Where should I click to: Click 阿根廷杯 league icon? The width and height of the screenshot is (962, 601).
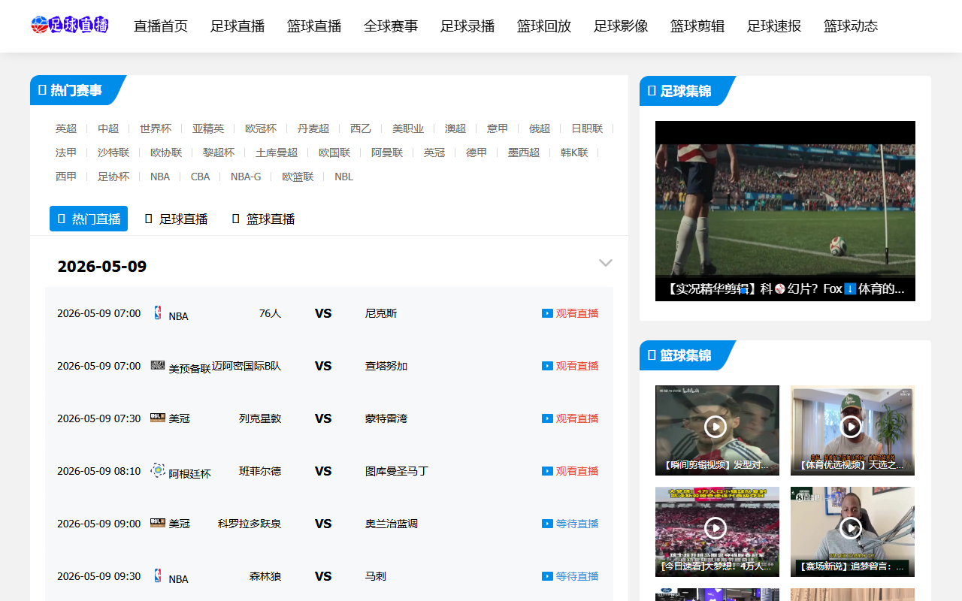pos(158,470)
